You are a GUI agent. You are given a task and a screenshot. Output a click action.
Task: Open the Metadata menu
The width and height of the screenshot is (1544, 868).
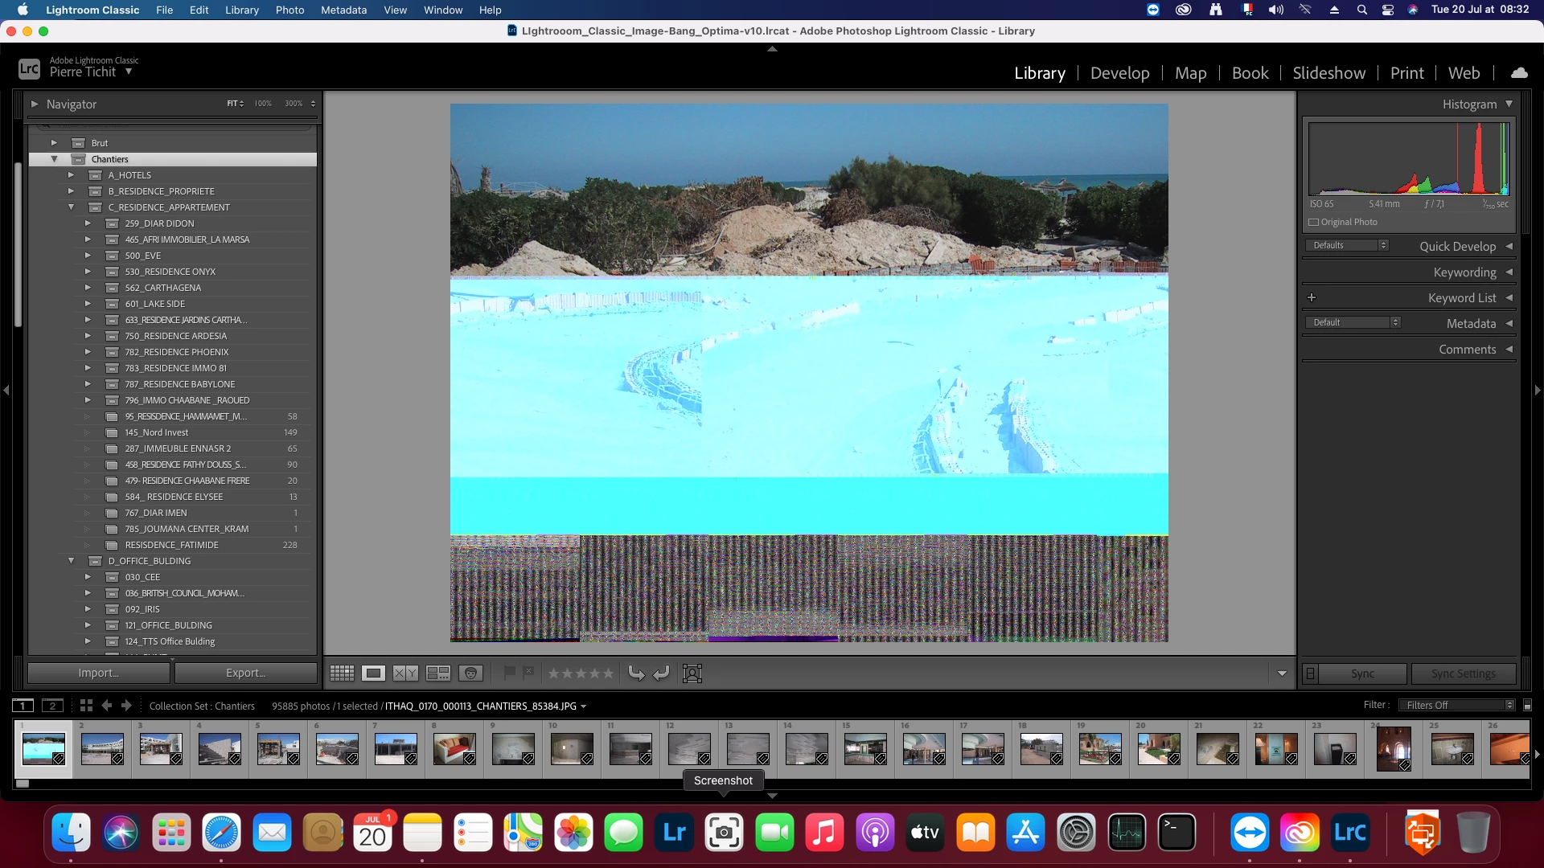pyautogui.click(x=343, y=10)
